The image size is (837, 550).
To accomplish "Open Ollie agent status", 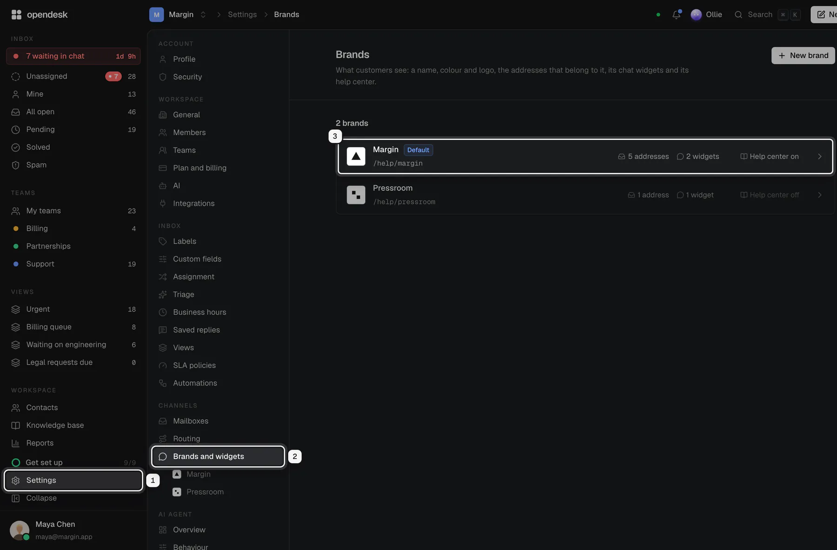I will coord(706,14).
